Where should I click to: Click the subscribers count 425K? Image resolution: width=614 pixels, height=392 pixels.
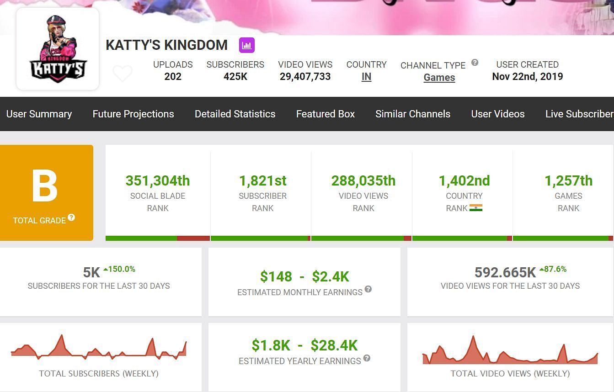coord(235,76)
